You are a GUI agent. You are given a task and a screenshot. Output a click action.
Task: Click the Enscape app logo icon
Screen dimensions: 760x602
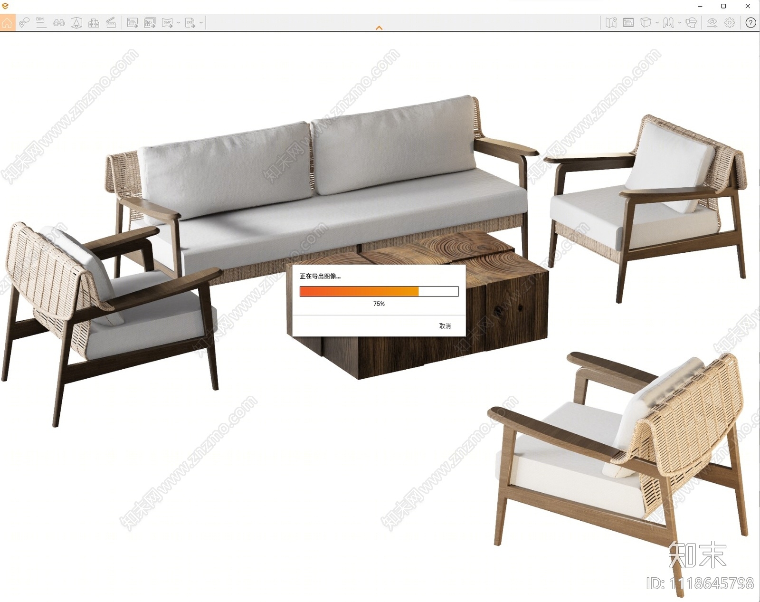(5, 6)
